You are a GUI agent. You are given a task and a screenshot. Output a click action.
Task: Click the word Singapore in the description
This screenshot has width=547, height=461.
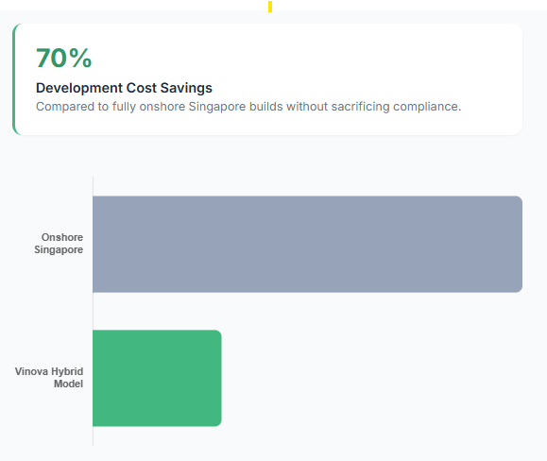coord(217,107)
